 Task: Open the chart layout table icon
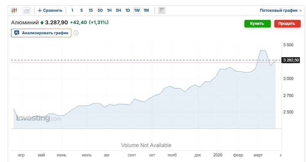162,10
